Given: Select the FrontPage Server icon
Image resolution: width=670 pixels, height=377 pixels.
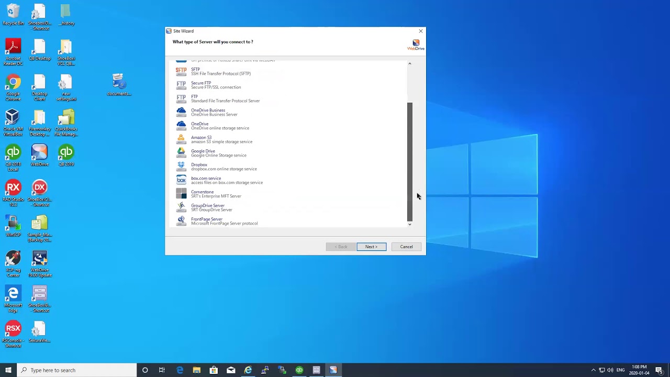Looking at the screenshot, I should [181, 221].
